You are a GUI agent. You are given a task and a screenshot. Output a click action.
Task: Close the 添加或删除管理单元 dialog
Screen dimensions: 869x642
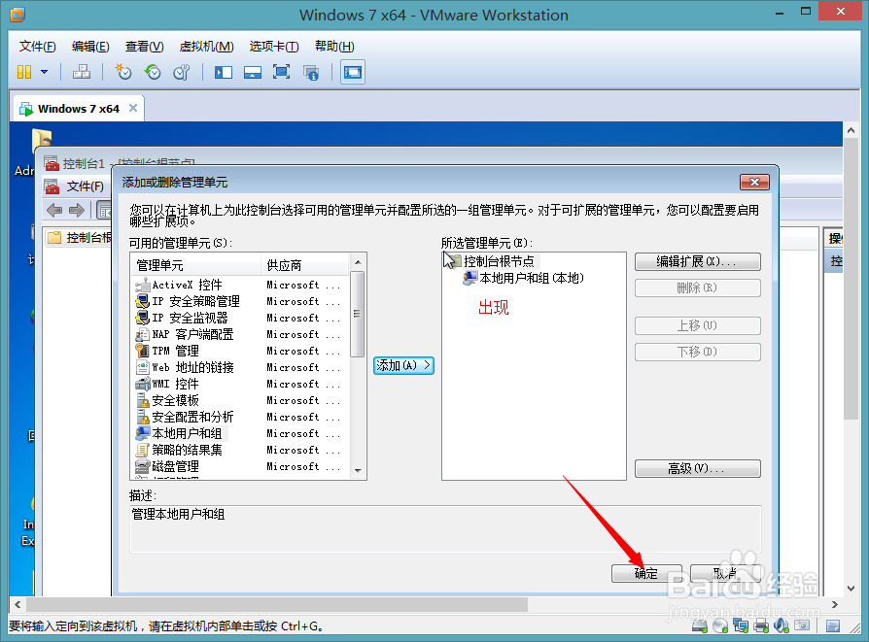pyautogui.click(x=754, y=183)
